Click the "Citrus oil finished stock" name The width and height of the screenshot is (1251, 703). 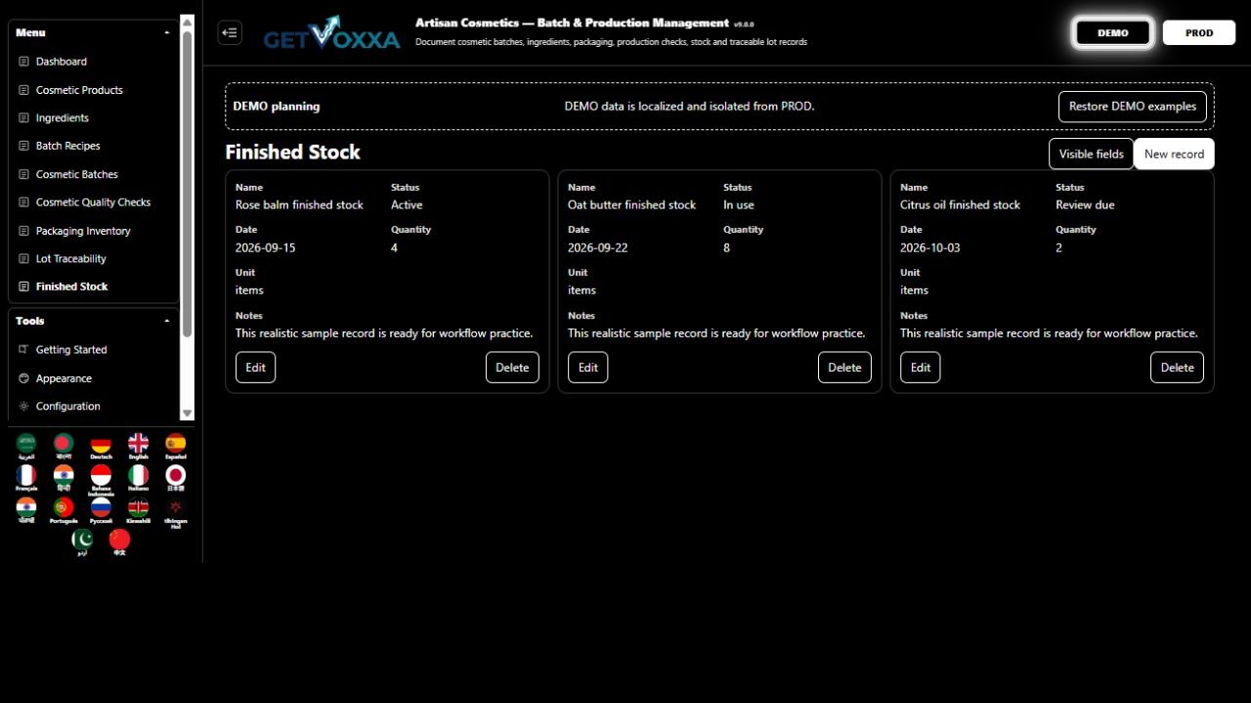960,205
